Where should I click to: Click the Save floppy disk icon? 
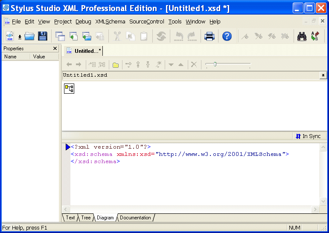pos(43,37)
